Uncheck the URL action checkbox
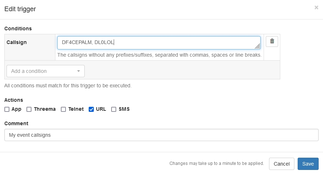Viewport: 323px width, 175px height. 91,109
